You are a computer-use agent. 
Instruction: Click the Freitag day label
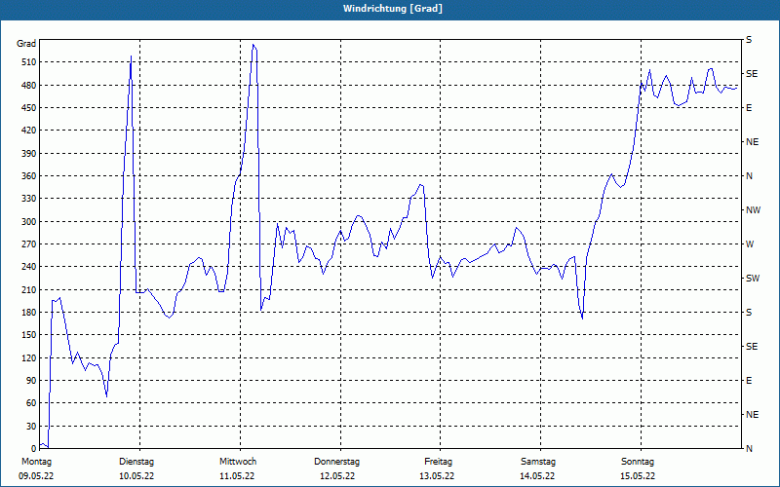(438, 462)
